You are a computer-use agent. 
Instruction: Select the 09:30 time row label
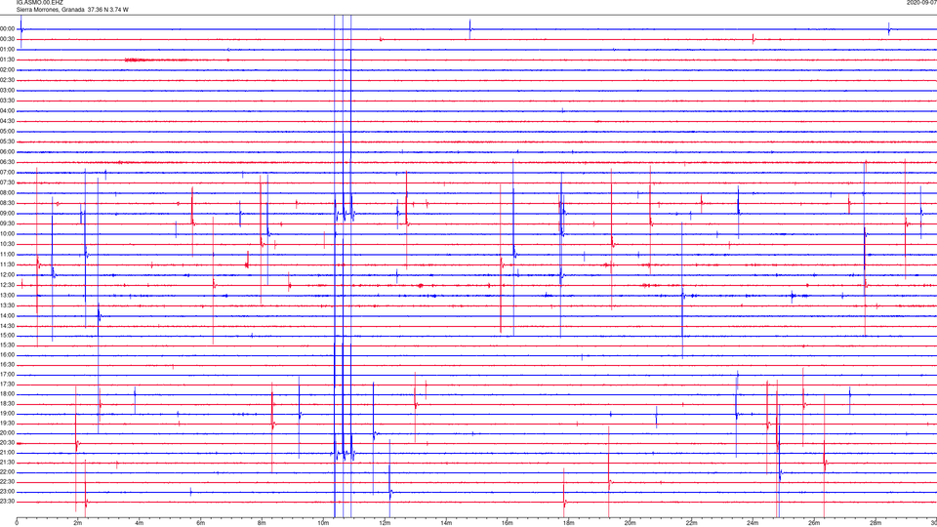pyautogui.click(x=8, y=223)
